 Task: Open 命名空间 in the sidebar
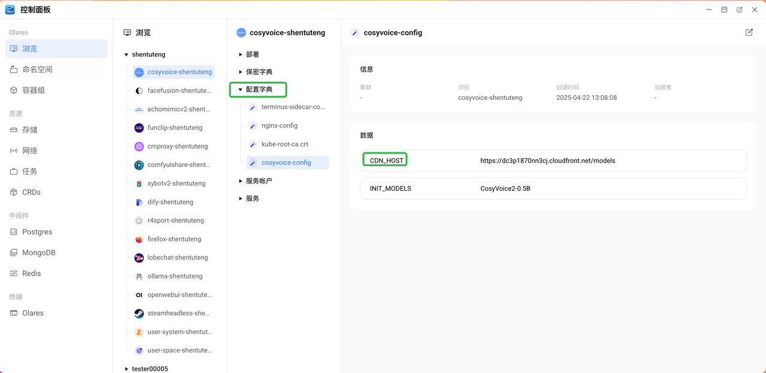point(37,69)
